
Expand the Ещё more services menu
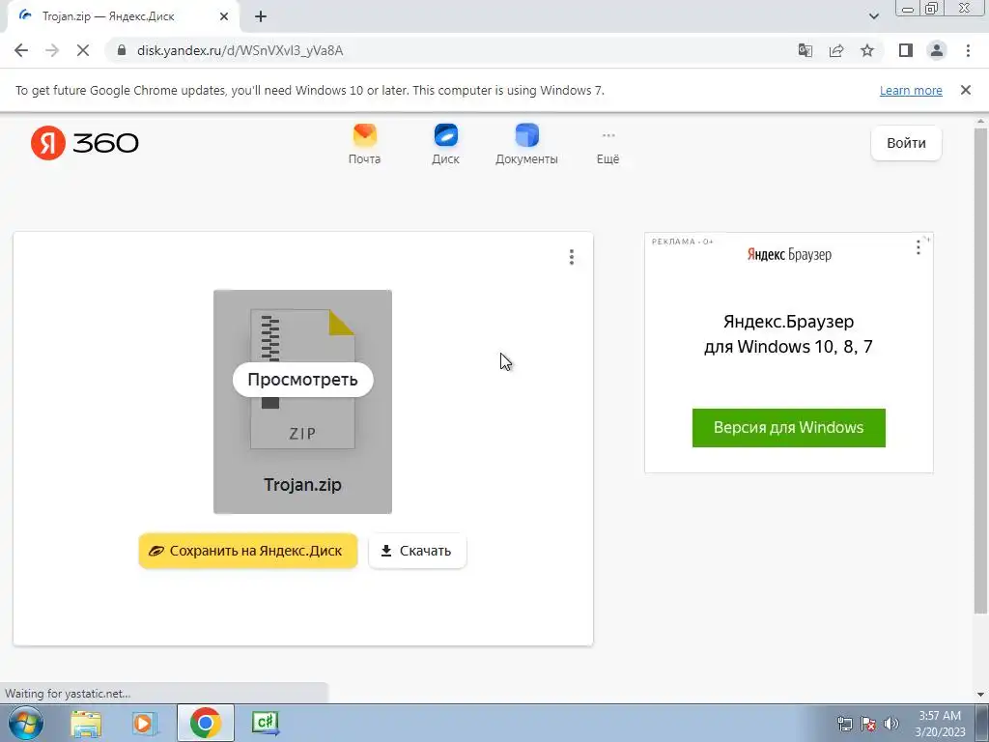(x=608, y=149)
